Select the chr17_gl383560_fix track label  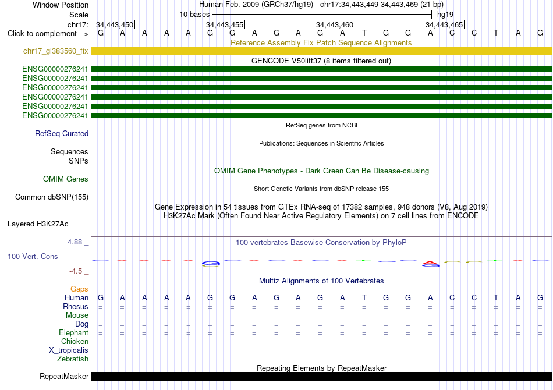point(55,51)
